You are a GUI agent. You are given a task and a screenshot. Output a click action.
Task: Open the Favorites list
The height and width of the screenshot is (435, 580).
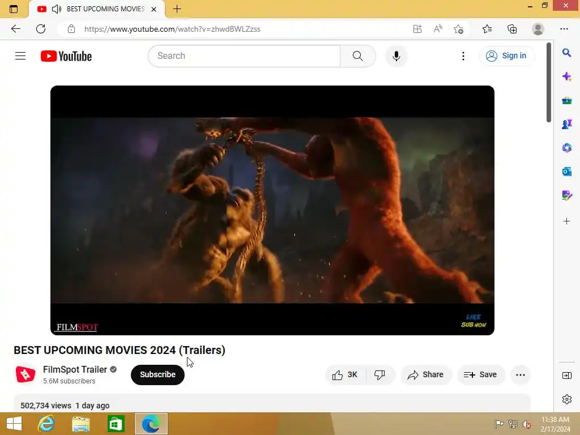(487, 29)
